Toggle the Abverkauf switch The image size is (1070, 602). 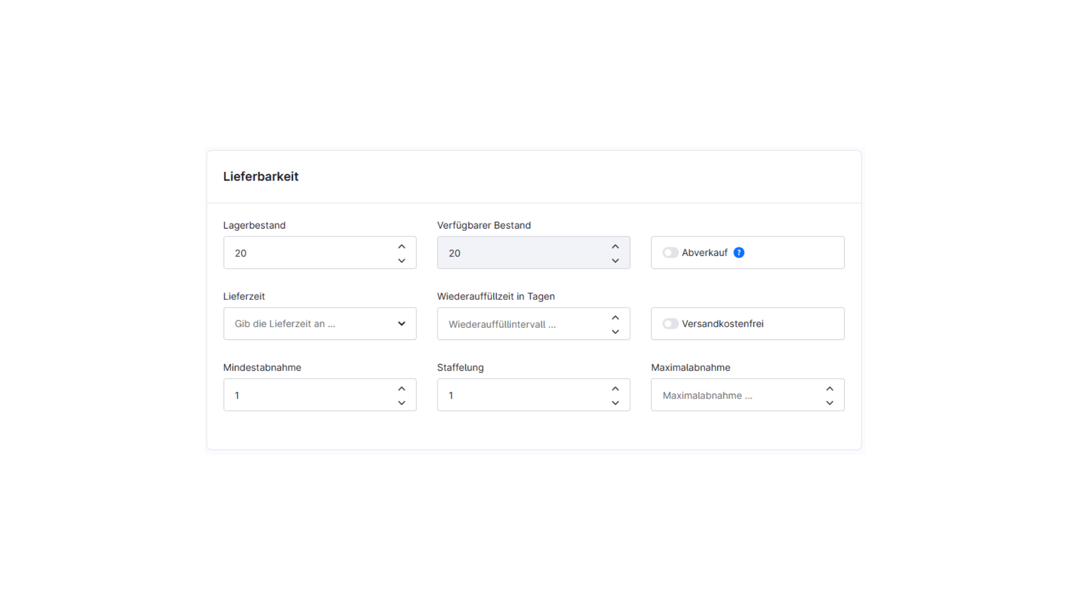[x=670, y=253]
